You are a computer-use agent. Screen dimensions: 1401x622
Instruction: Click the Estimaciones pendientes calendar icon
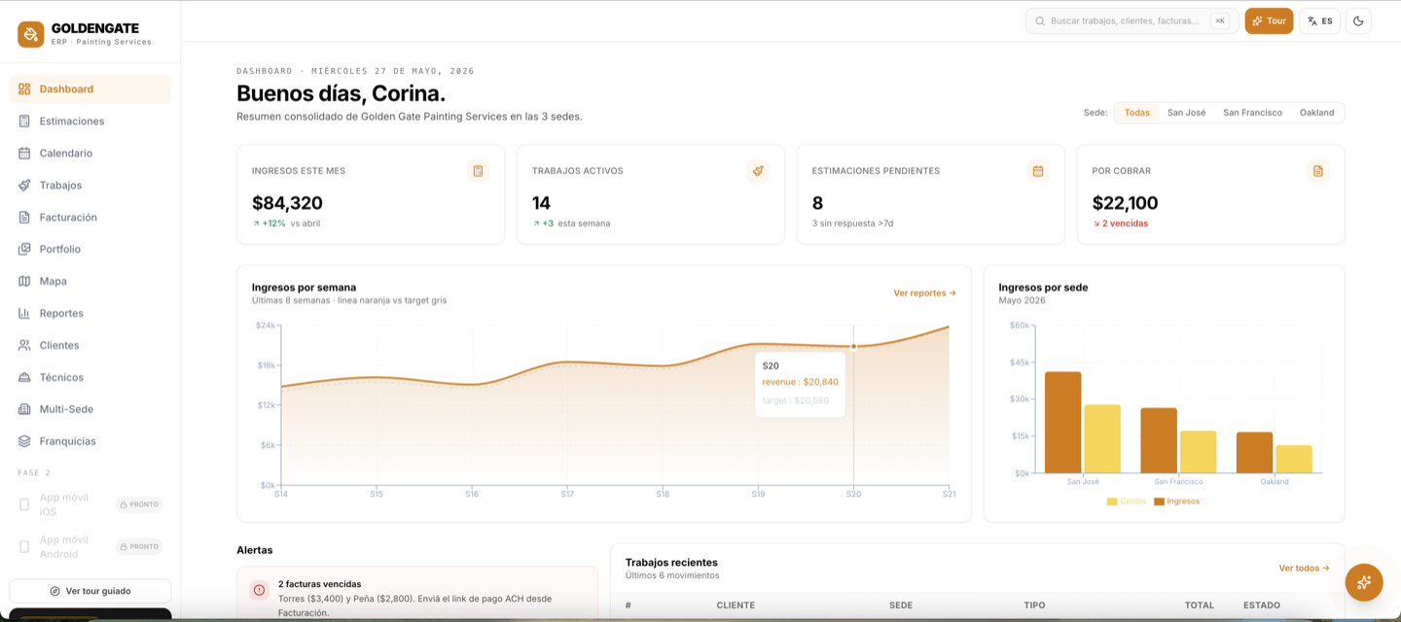pyautogui.click(x=1038, y=171)
